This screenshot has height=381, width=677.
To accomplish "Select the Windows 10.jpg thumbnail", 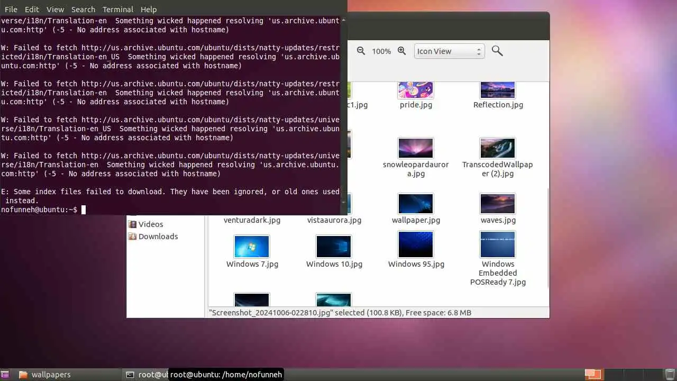I will 334,247.
